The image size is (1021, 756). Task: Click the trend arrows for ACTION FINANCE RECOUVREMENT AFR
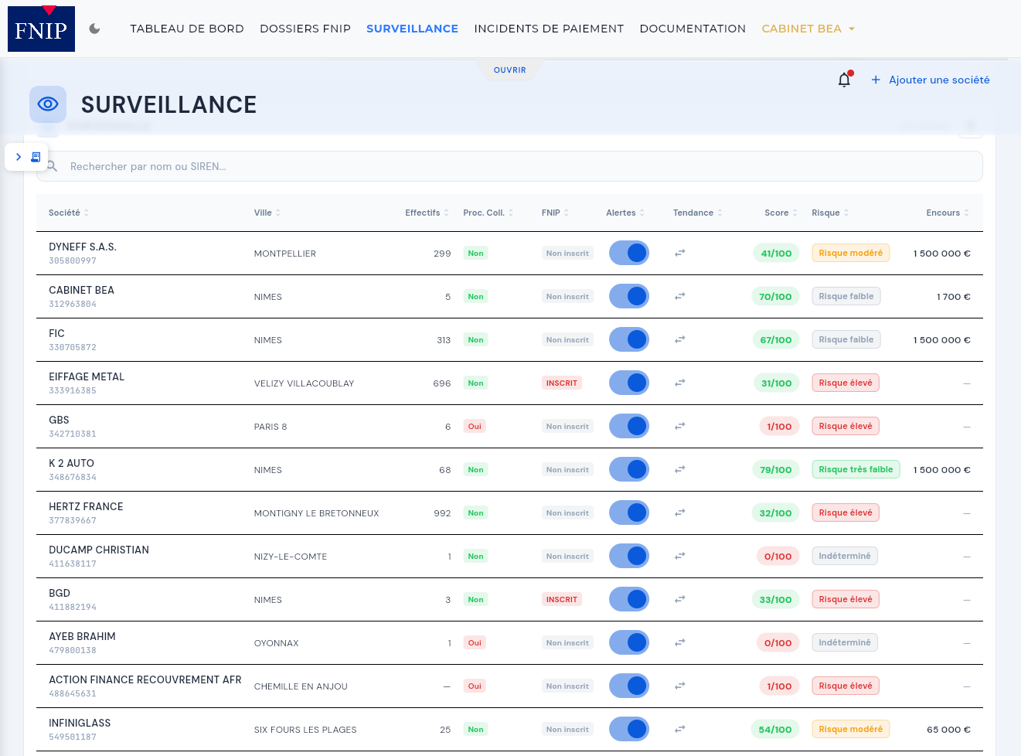(x=680, y=686)
